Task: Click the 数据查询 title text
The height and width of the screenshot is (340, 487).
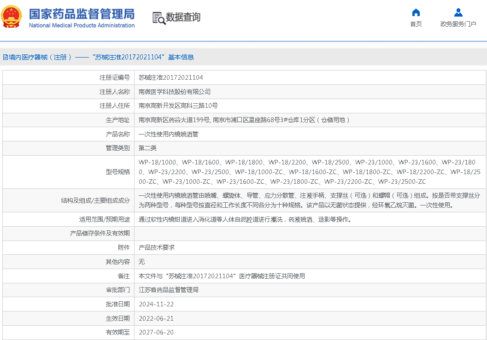Action: [x=183, y=17]
